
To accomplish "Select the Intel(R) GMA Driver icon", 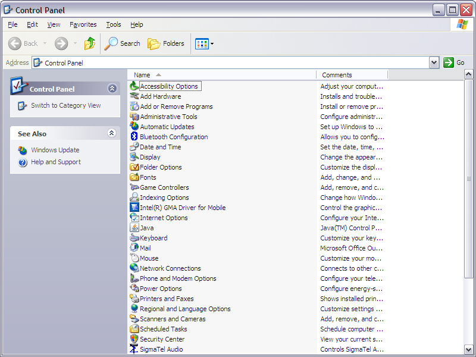I will click(x=134, y=208).
